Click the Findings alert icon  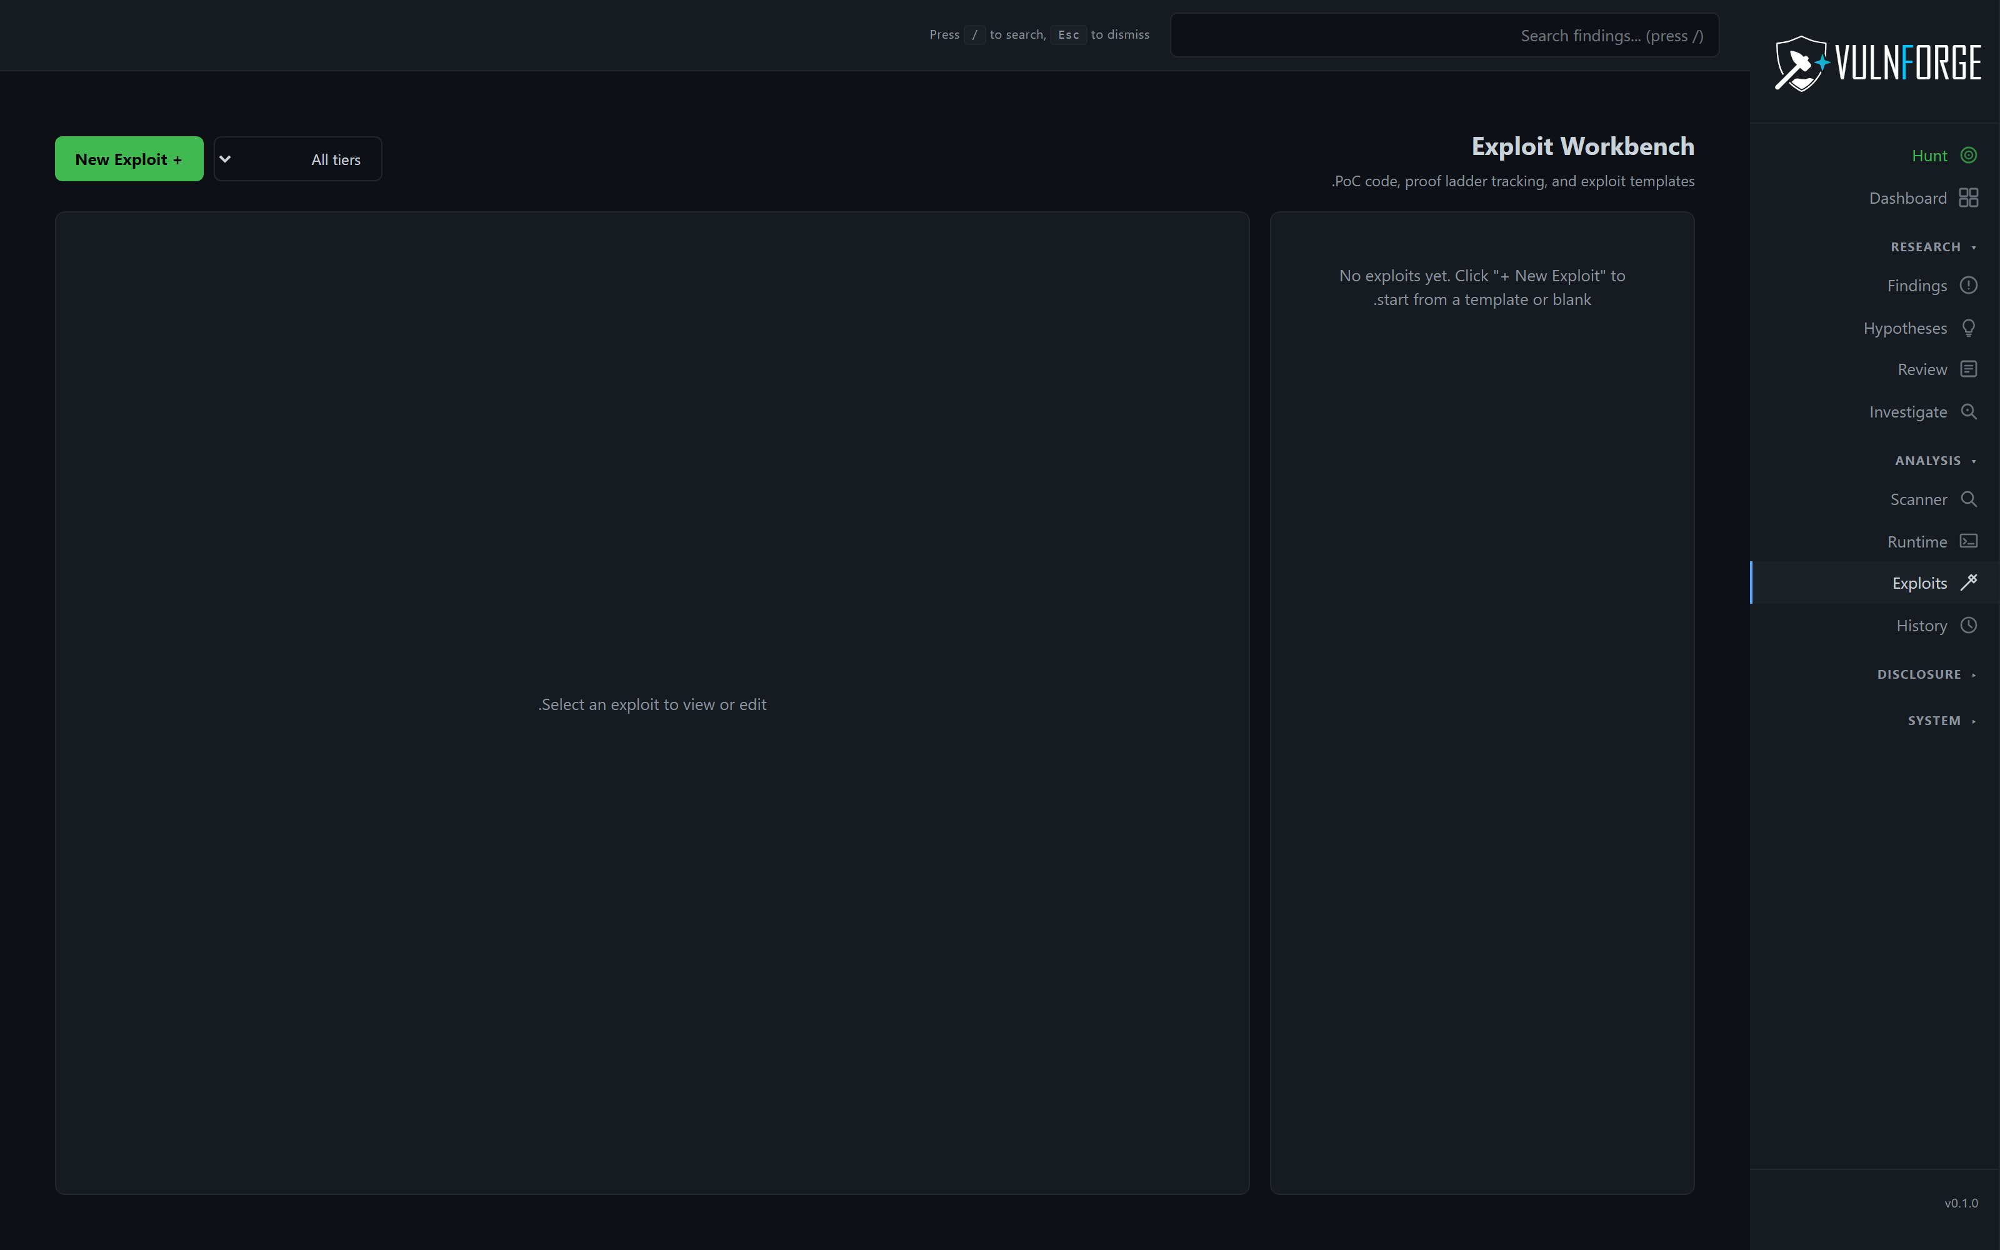point(1970,285)
